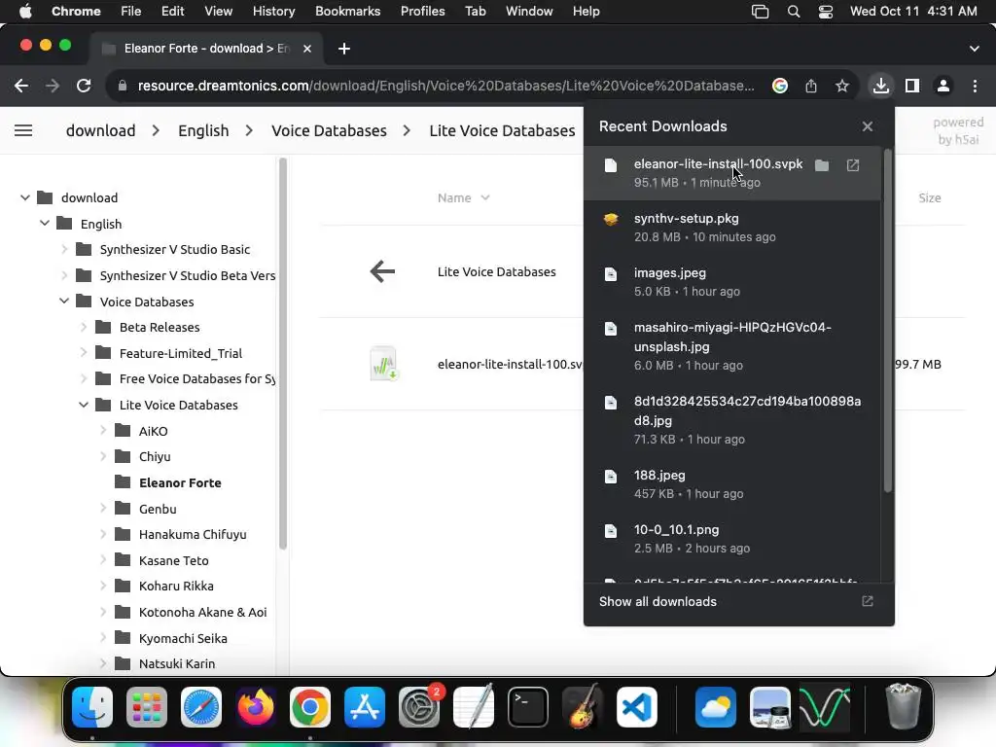Expand Synthesizer V Studio Basic folder
The image size is (996, 747).
pos(64,249)
